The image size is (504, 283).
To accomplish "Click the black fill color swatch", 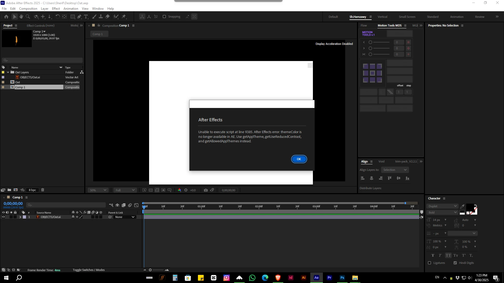I will tap(470, 207).
